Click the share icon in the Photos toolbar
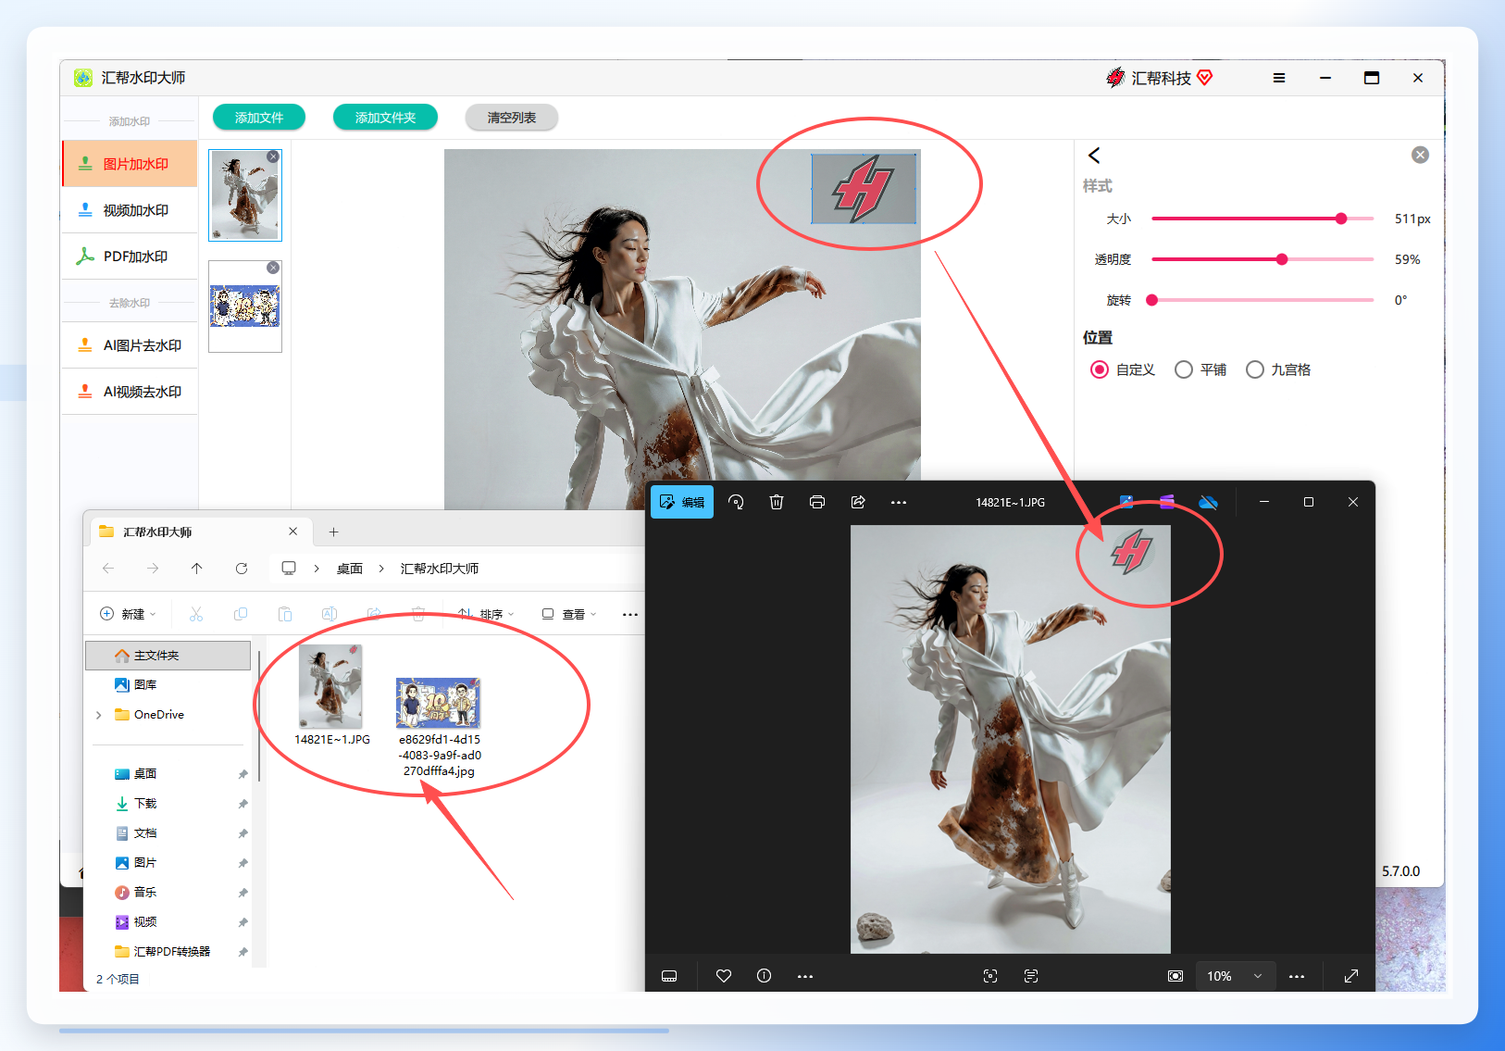Image resolution: width=1505 pixels, height=1051 pixels. pos(858,502)
